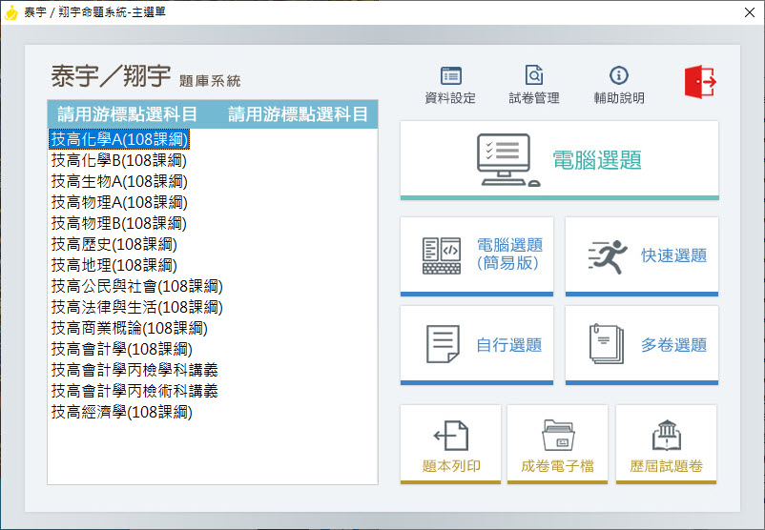Screen dimensions: 765x530
Task: Pick 技高物理A(108課綱) from the list
Action: (119, 202)
